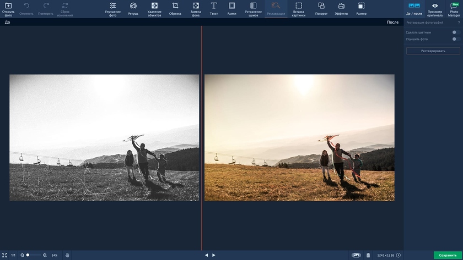Click the zoom slider in bottom bar
This screenshot has width=463, height=260.
point(35,255)
